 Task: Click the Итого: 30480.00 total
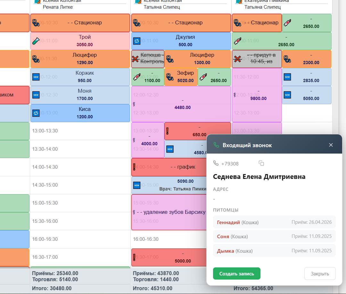[52, 288]
